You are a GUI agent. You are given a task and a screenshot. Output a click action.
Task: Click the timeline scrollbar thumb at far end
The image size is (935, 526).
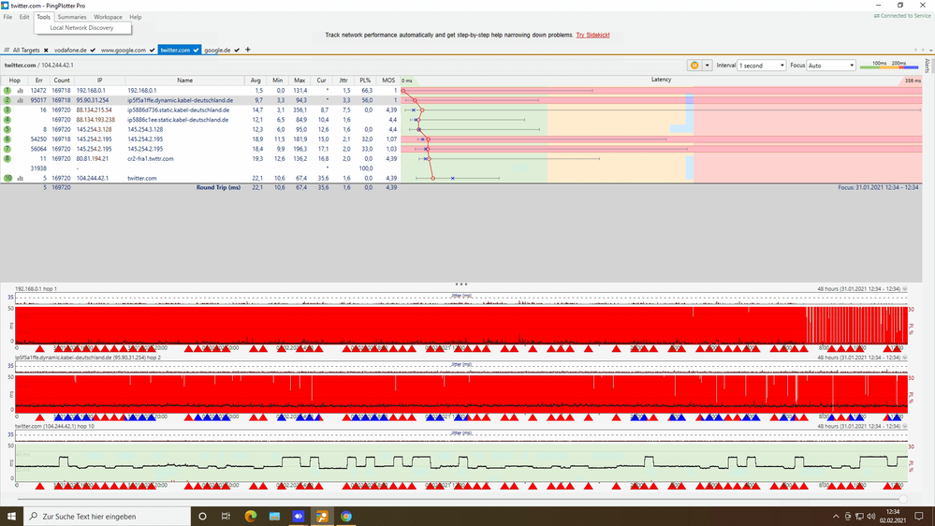[903, 499]
